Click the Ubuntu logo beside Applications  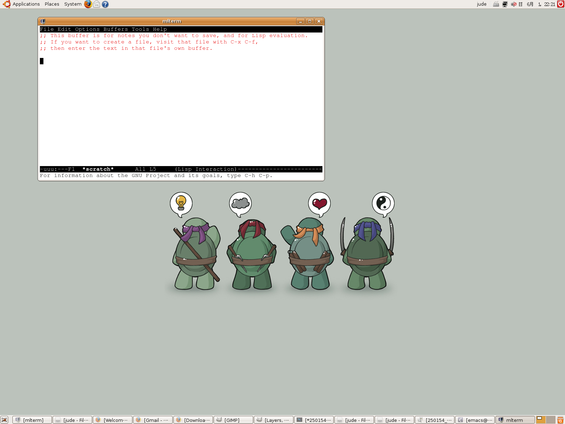tap(6, 4)
